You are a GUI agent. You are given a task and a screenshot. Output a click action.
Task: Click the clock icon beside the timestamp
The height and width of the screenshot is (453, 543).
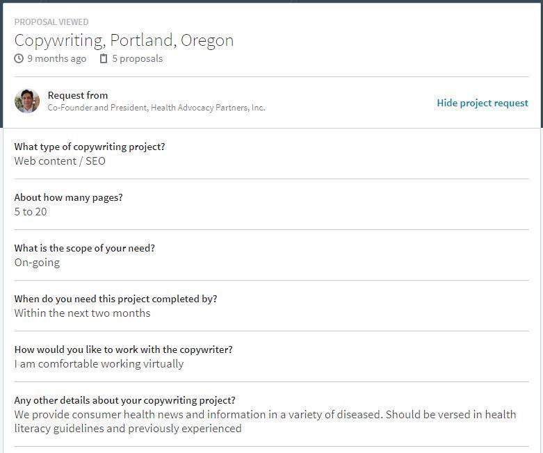click(x=19, y=59)
